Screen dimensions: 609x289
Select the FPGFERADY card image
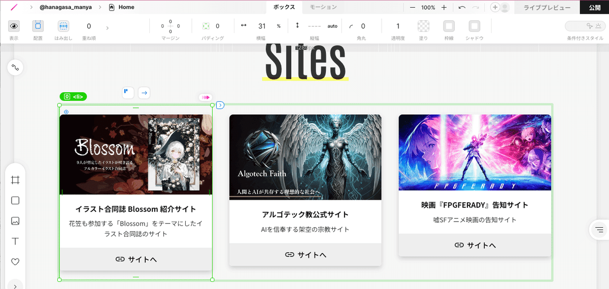tap(475, 152)
